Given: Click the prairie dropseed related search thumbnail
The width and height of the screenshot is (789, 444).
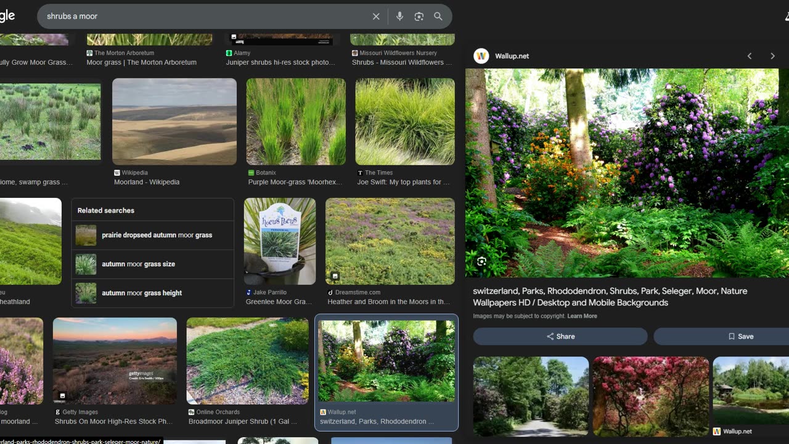Looking at the screenshot, I should pyautogui.click(x=86, y=235).
